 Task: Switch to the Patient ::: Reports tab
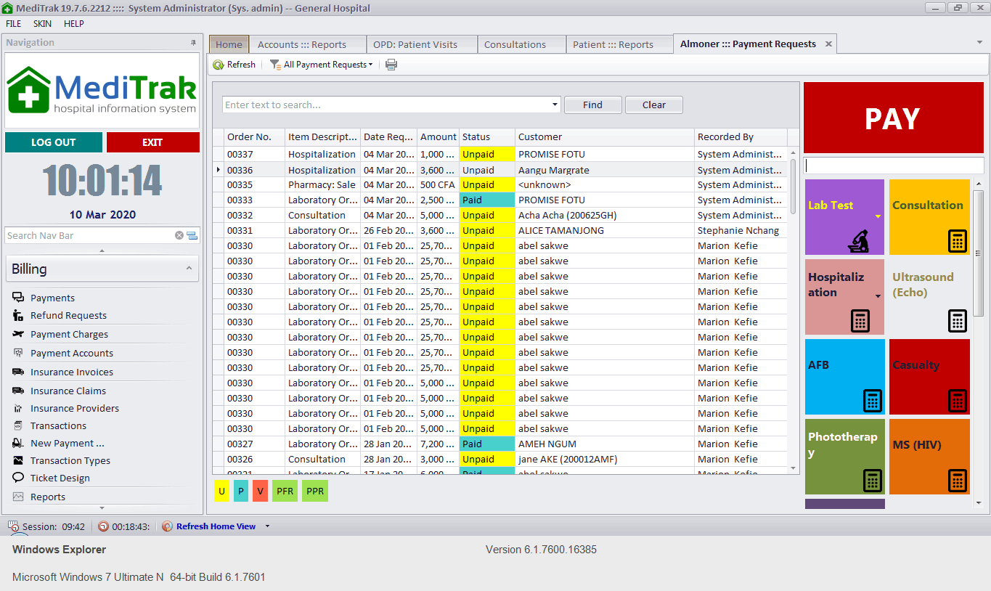619,44
